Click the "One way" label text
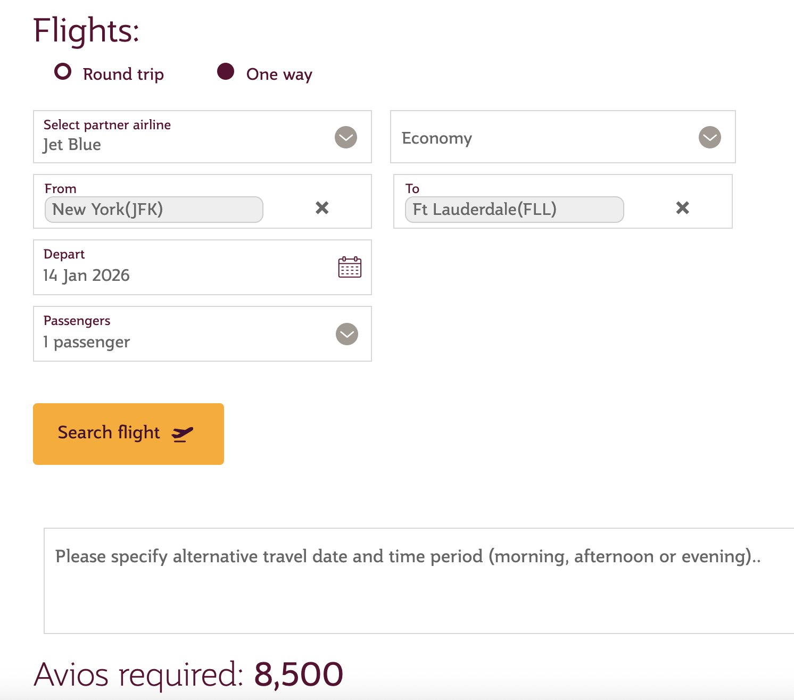Screen dimensions: 794x700 (x=279, y=74)
